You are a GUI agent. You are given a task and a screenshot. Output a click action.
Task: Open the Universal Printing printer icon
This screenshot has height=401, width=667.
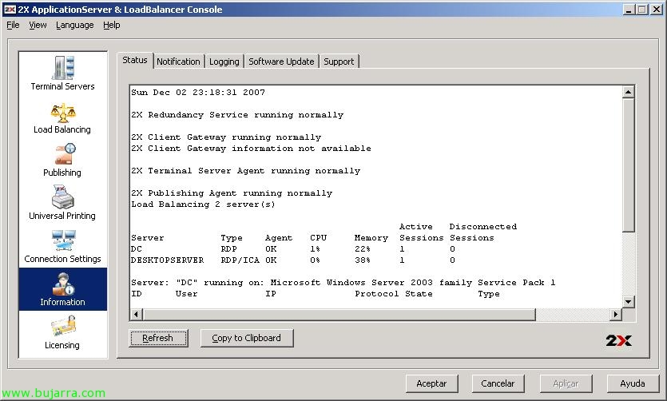(63, 197)
